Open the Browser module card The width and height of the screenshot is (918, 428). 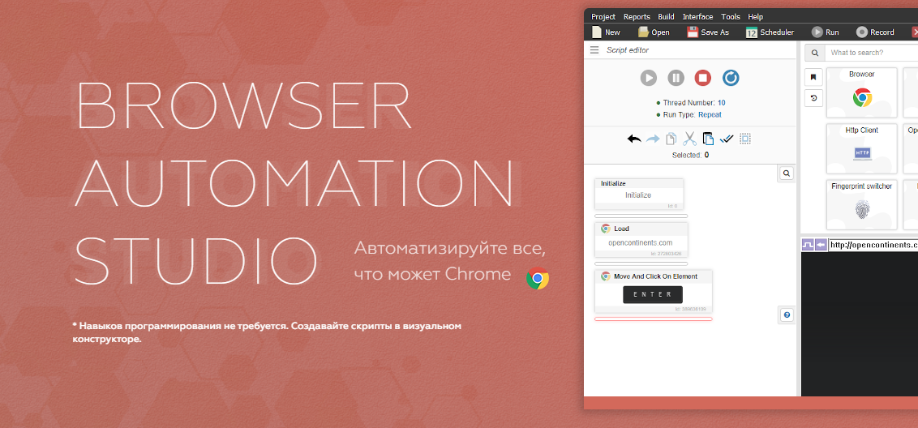tap(862, 92)
